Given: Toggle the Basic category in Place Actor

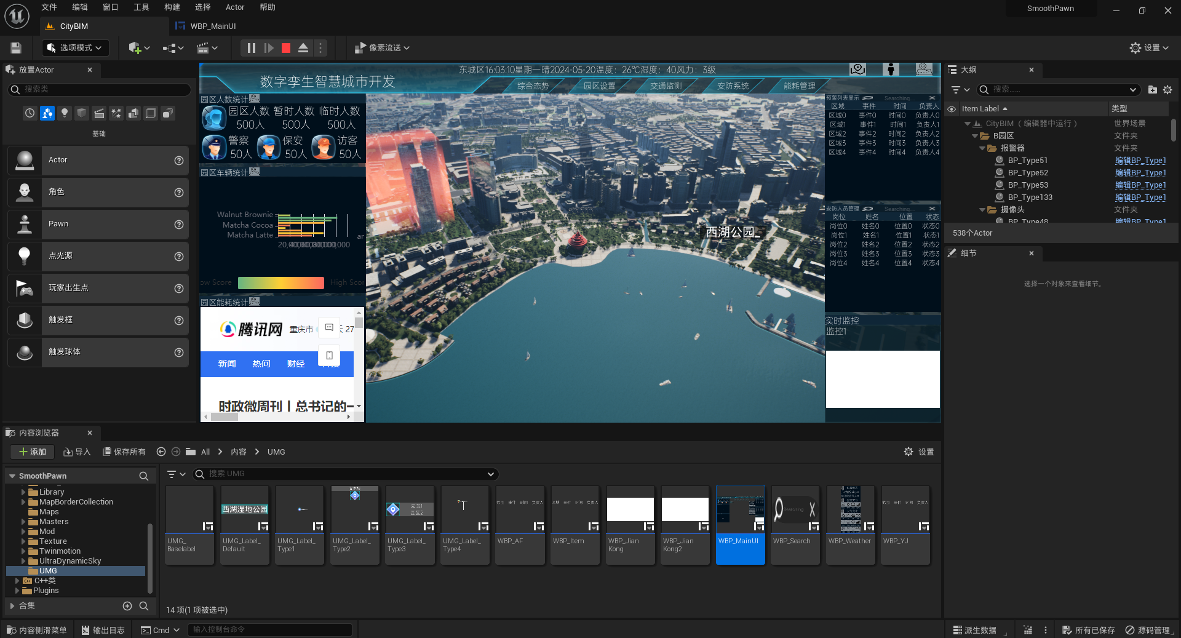Looking at the screenshot, I should (x=47, y=113).
